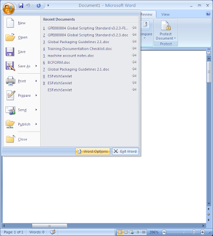
Task: Open recent document 1, Global Scripting Standard v3.2.3-FI
Action: pyautogui.click(x=86, y=28)
